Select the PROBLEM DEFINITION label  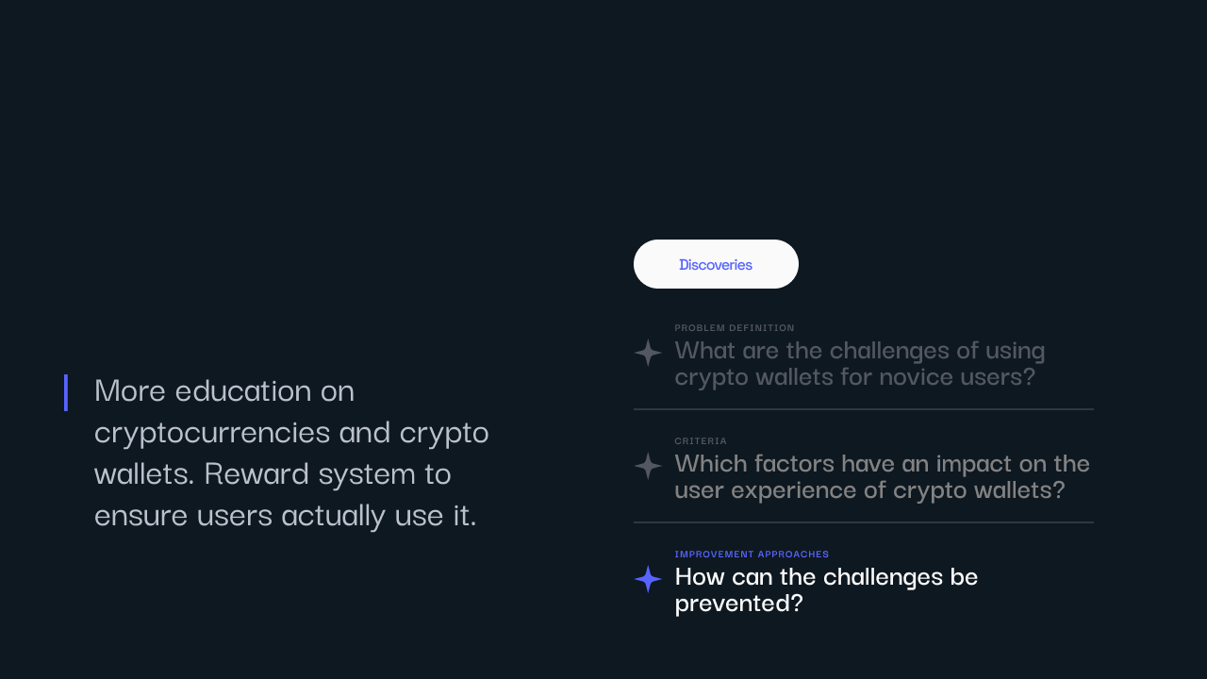[x=735, y=328]
